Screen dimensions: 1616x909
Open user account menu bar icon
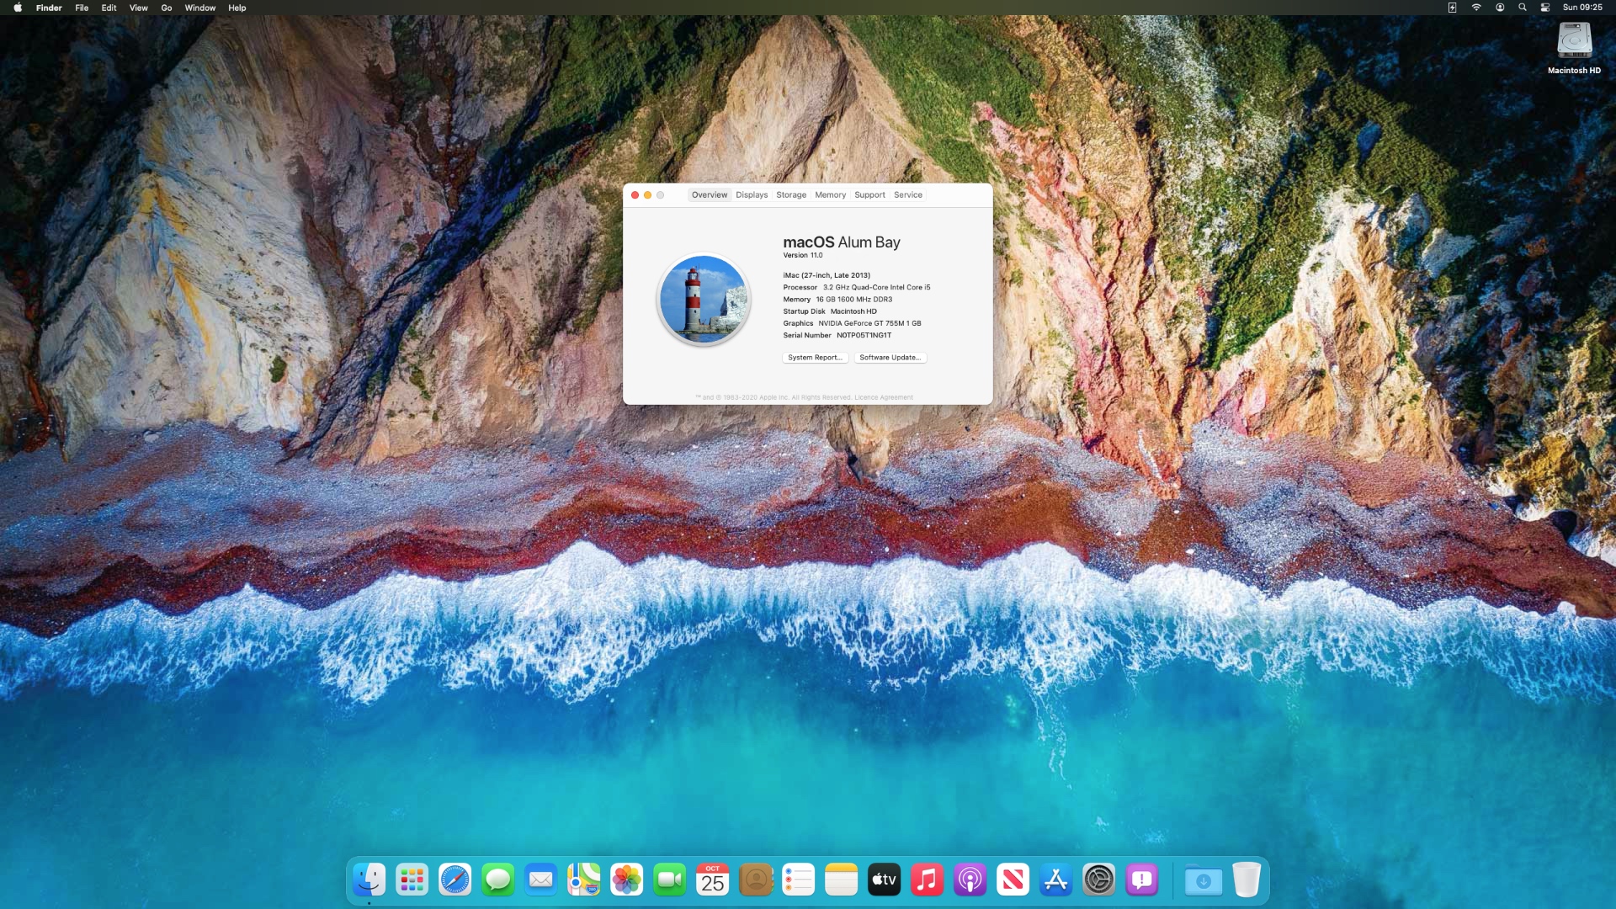coord(1500,8)
